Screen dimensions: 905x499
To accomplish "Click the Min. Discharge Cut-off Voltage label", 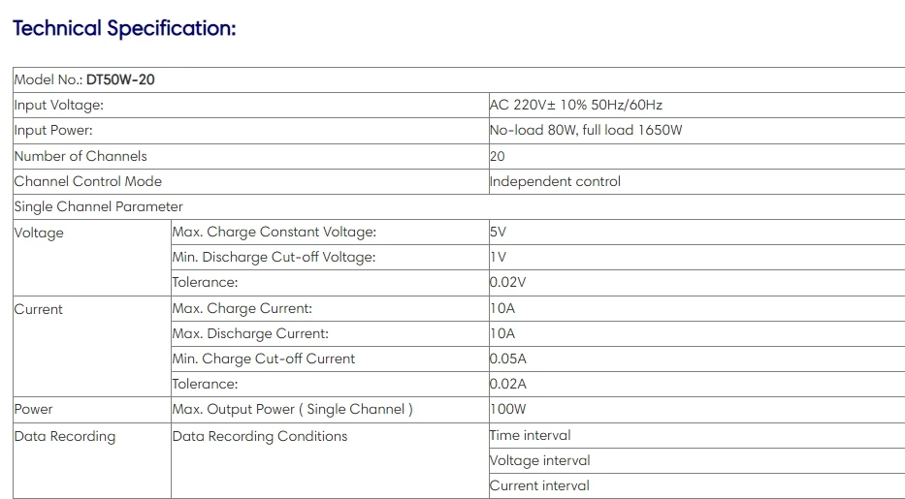I will 274,257.
